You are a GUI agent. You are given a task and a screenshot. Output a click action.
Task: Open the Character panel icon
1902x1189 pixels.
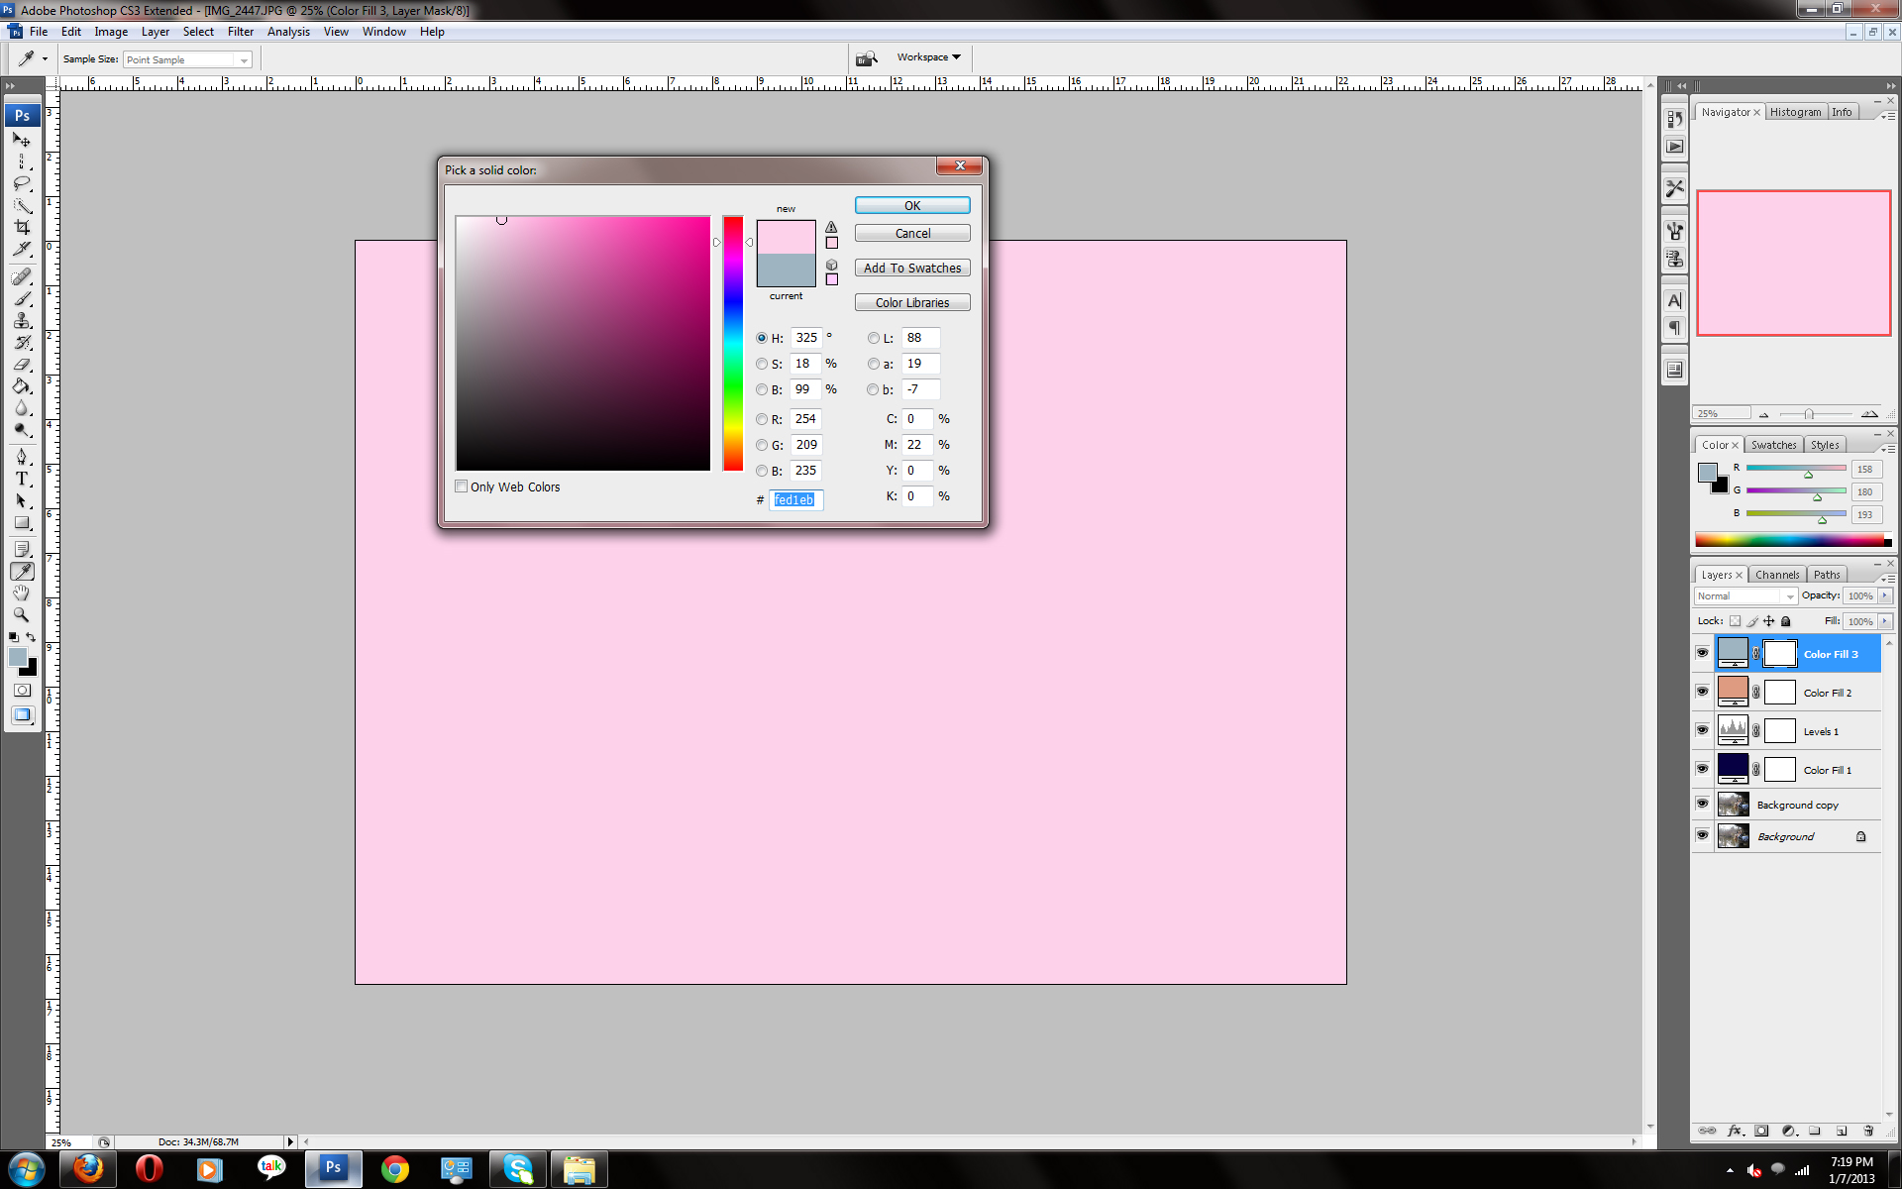pyautogui.click(x=1674, y=300)
